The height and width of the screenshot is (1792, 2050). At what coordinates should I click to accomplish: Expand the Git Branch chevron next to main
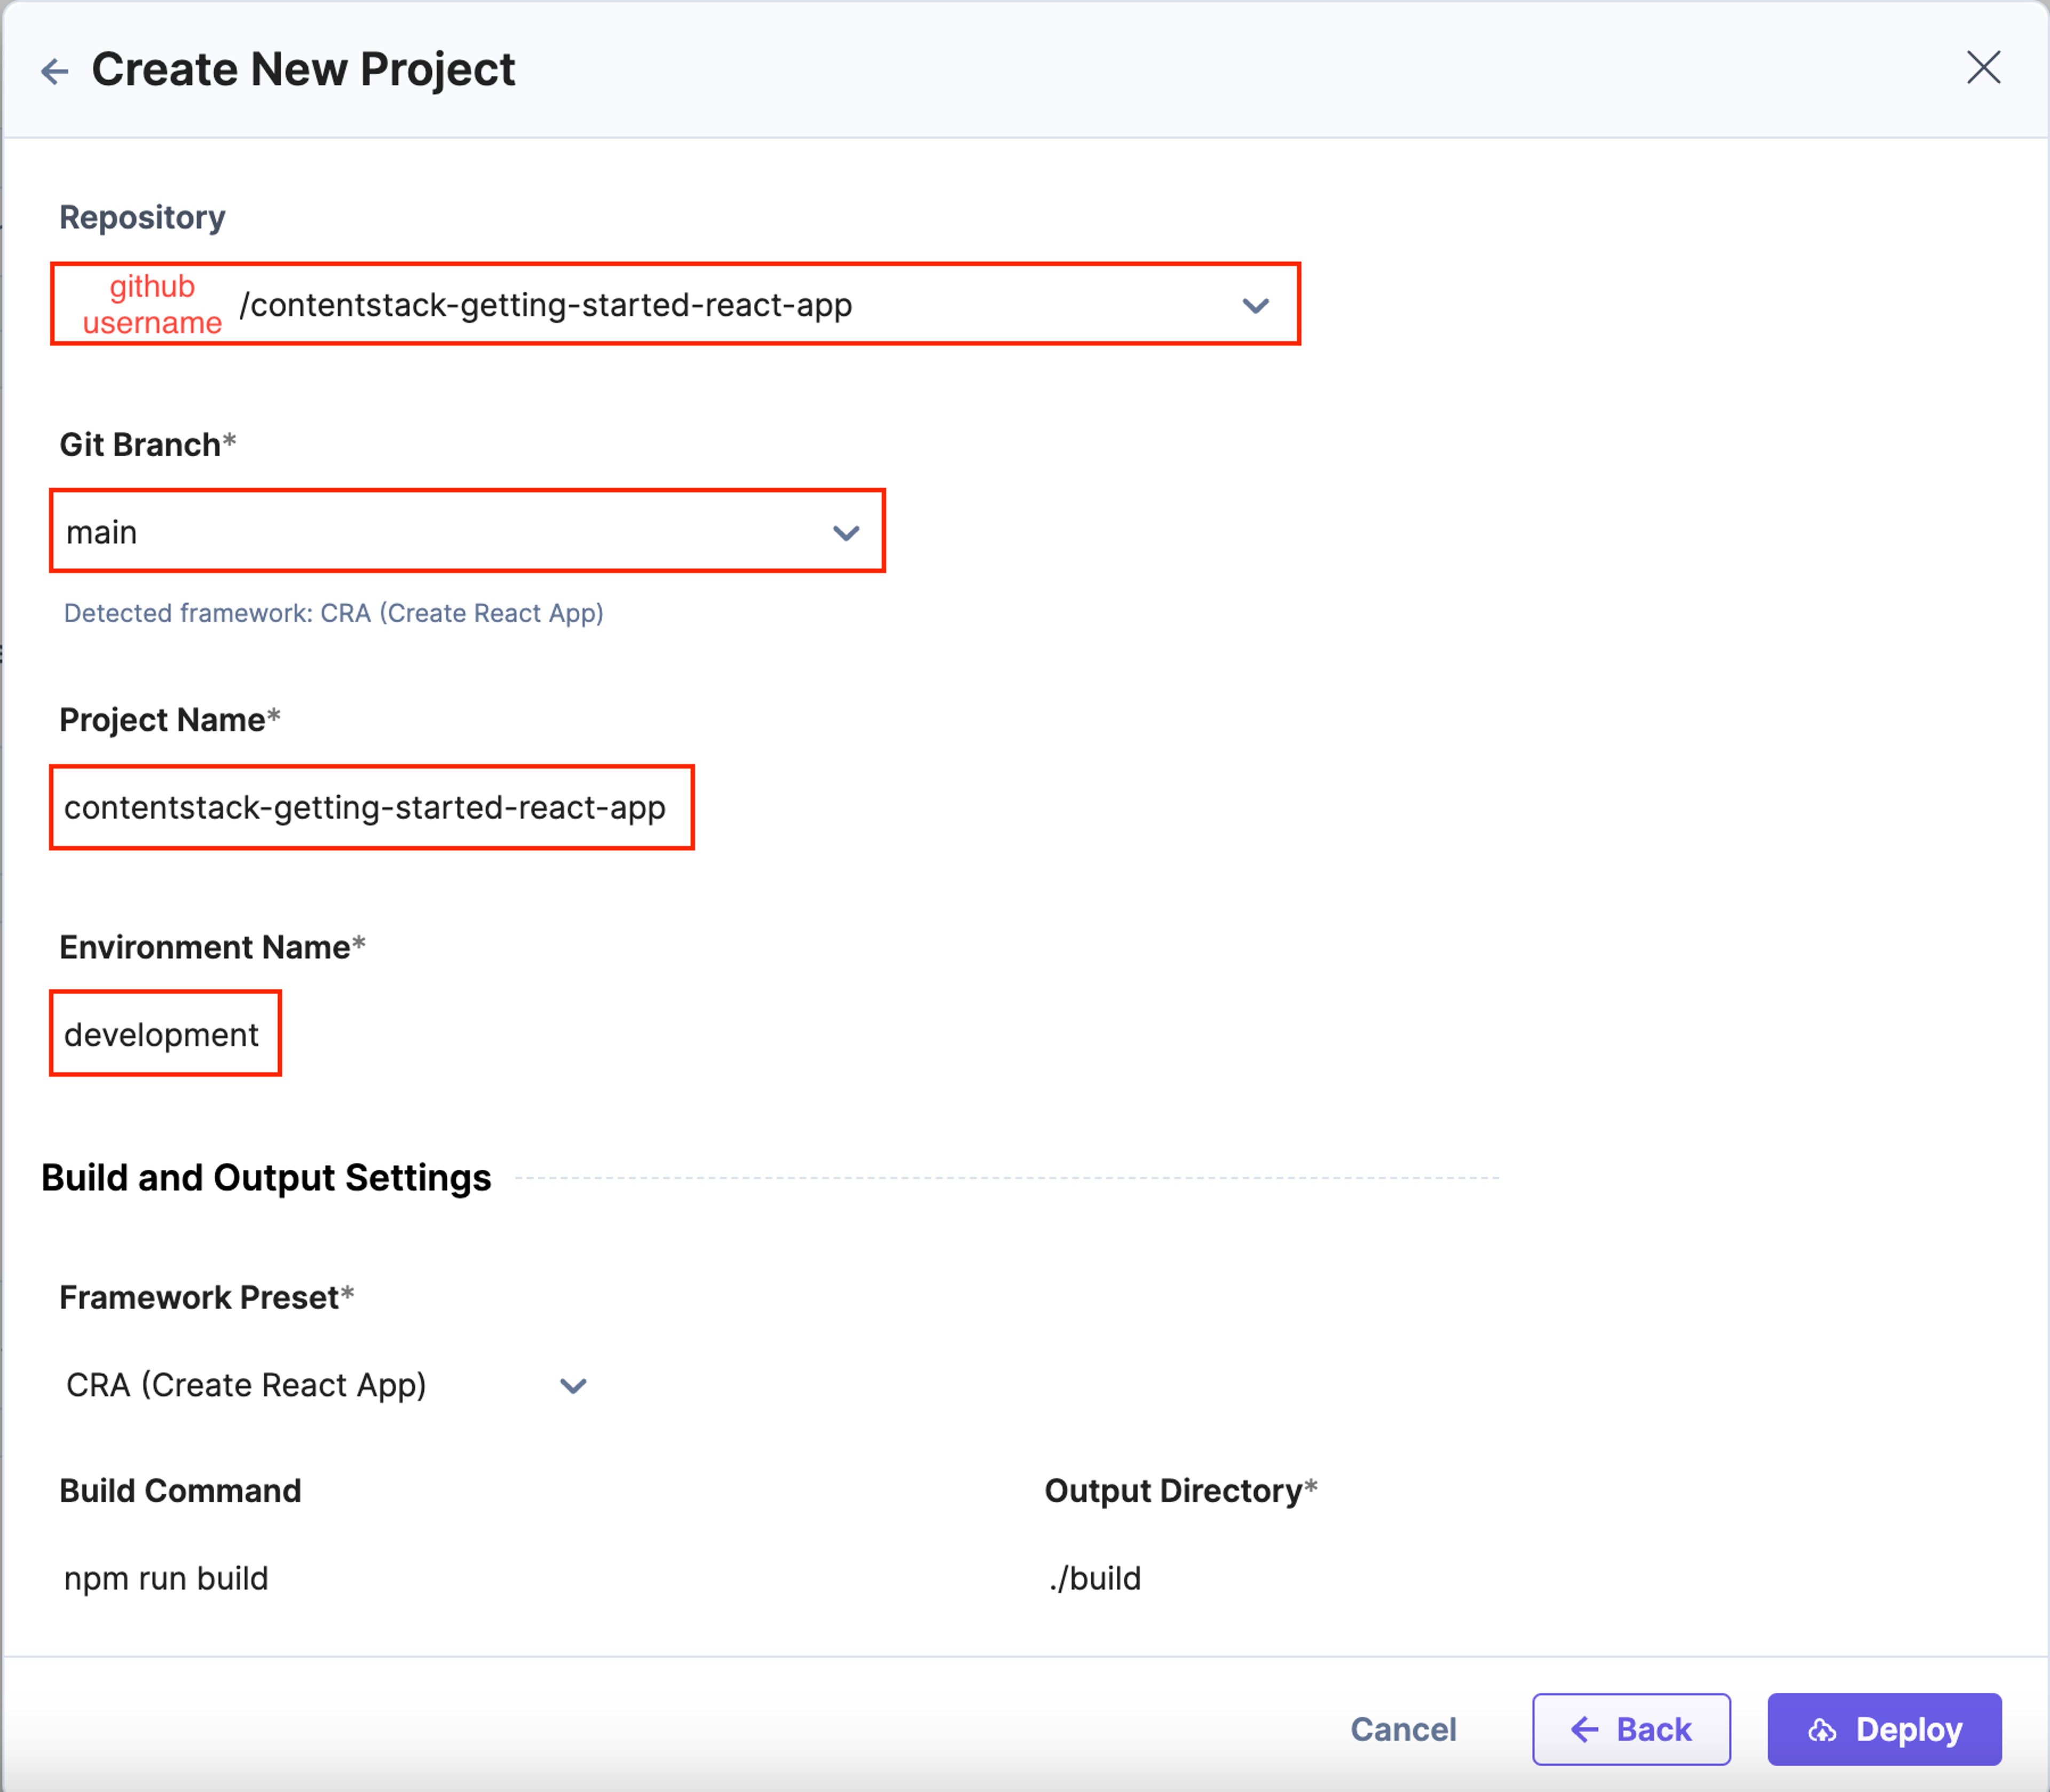846,532
